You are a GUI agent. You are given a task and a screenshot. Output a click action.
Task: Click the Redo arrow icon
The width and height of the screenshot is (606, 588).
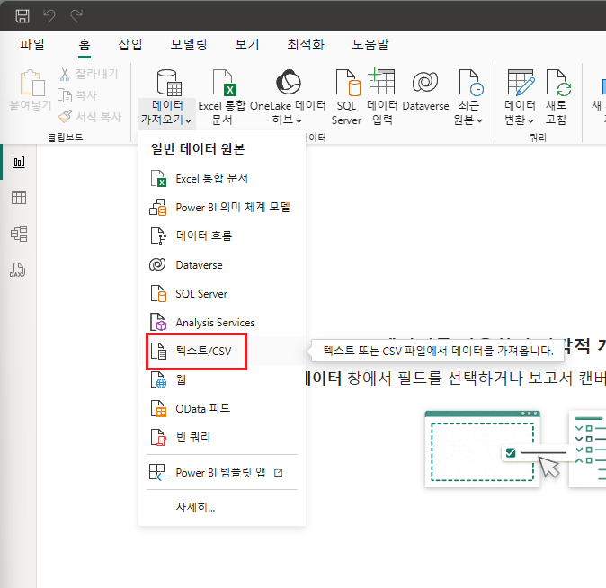[x=76, y=16]
